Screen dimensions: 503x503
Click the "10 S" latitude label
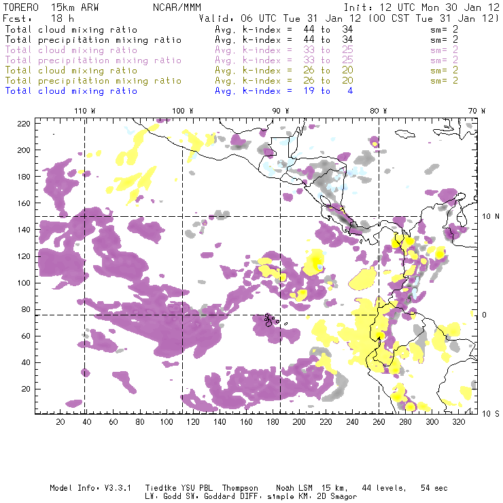click(491, 414)
